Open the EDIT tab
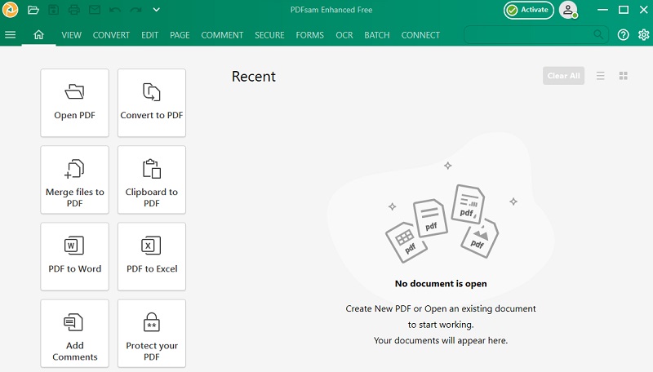This screenshot has width=653, height=372. (149, 35)
